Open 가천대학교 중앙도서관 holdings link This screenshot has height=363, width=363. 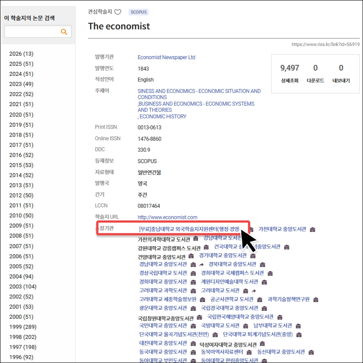[282, 229]
